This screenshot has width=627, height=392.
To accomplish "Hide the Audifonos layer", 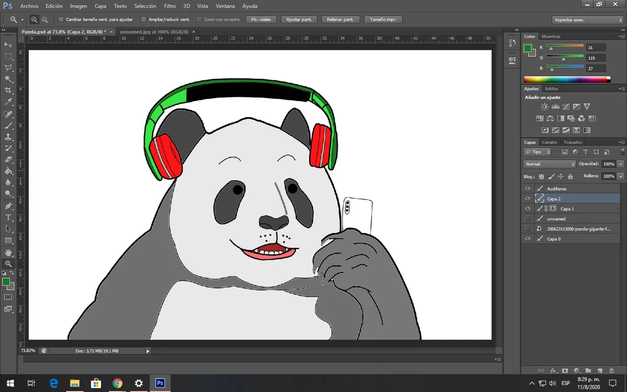I will pyautogui.click(x=528, y=189).
